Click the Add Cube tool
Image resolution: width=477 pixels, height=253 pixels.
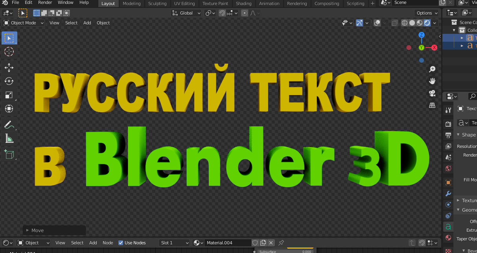(9, 154)
